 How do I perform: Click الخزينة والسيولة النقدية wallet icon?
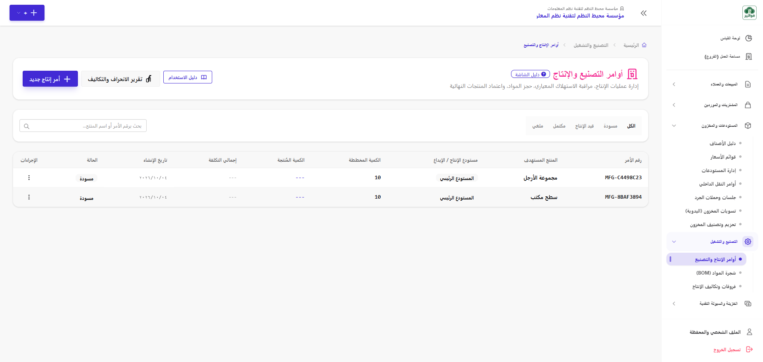coord(748,304)
